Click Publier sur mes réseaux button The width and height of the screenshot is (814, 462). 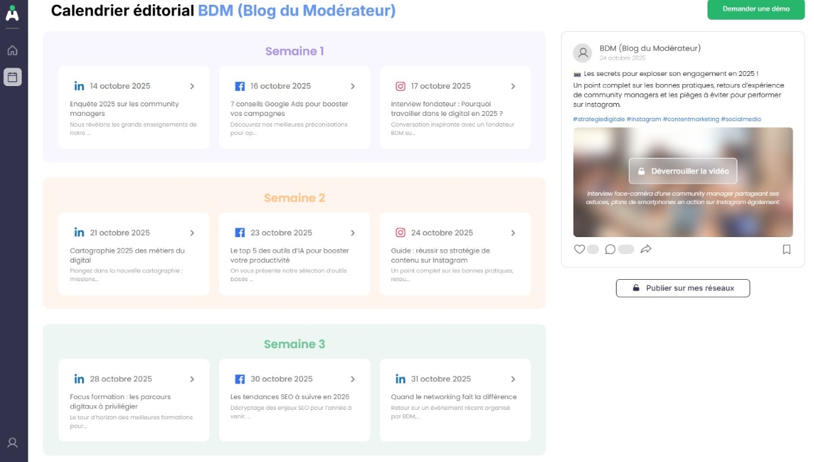(x=683, y=288)
